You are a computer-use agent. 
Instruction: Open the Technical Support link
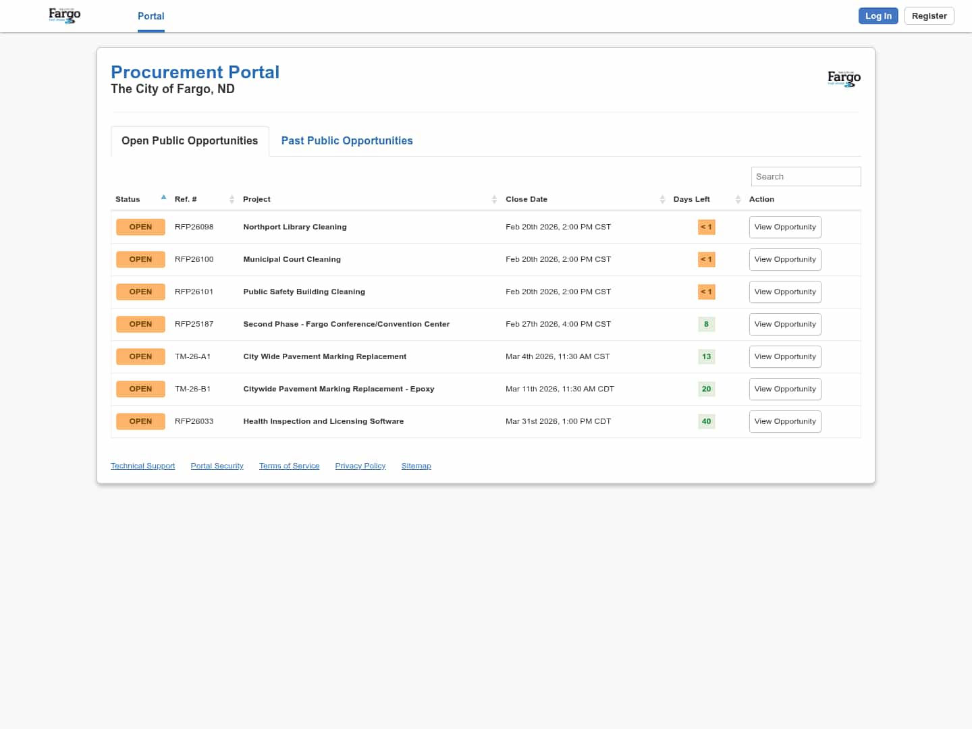(142, 466)
